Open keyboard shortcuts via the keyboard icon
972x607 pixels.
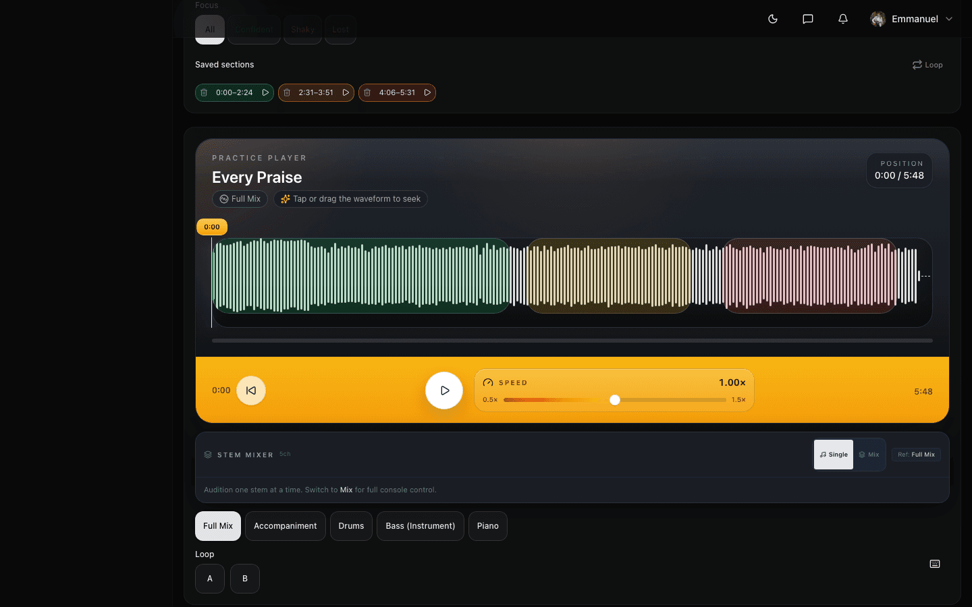click(x=934, y=564)
